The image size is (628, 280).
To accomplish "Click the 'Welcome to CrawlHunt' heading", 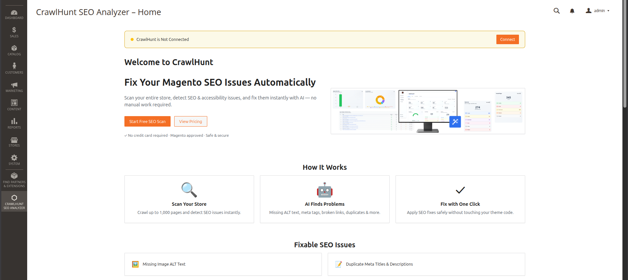I will click(x=169, y=62).
